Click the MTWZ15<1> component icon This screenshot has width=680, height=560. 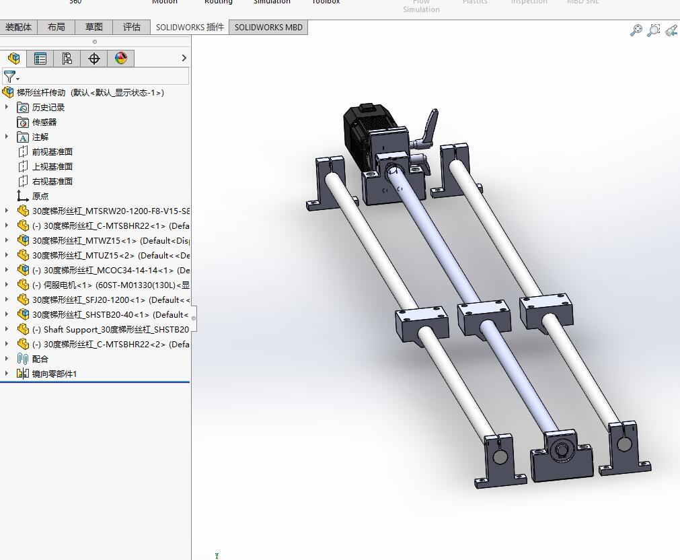(x=23, y=240)
